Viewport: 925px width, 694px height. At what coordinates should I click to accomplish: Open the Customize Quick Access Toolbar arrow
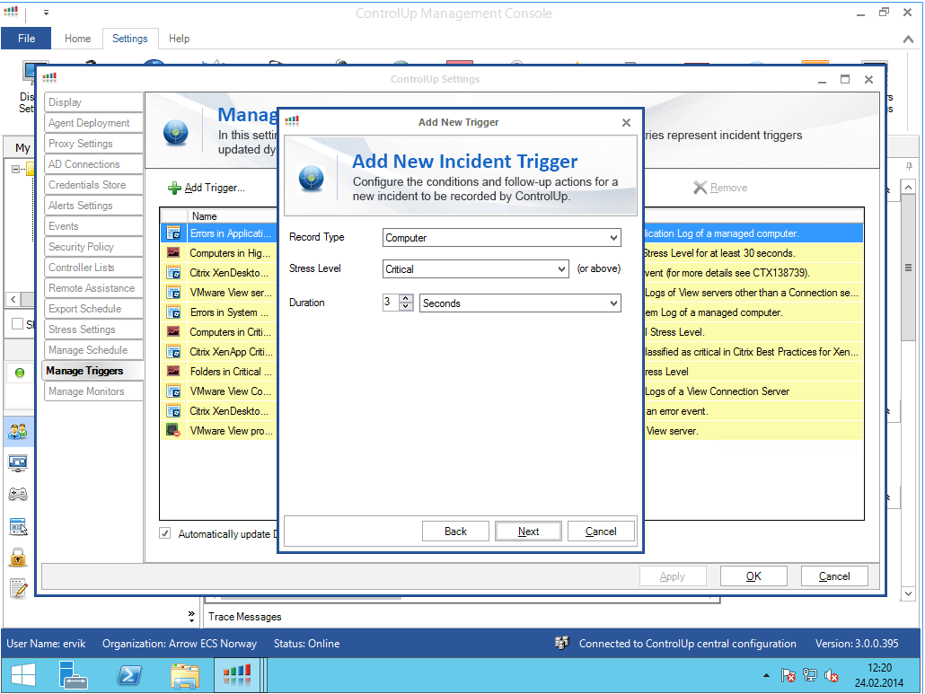[46, 13]
